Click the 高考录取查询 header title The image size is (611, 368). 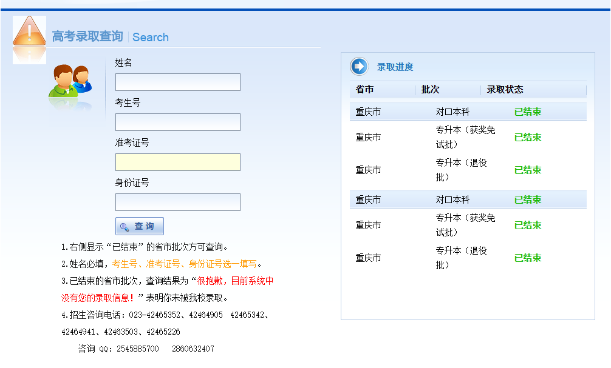pos(87,36)
